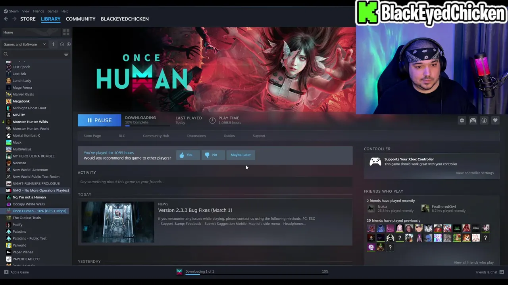Open Version 2.3.3 Bug Fixes headline
The image size is (508, 285).
(x=195, y=210)
